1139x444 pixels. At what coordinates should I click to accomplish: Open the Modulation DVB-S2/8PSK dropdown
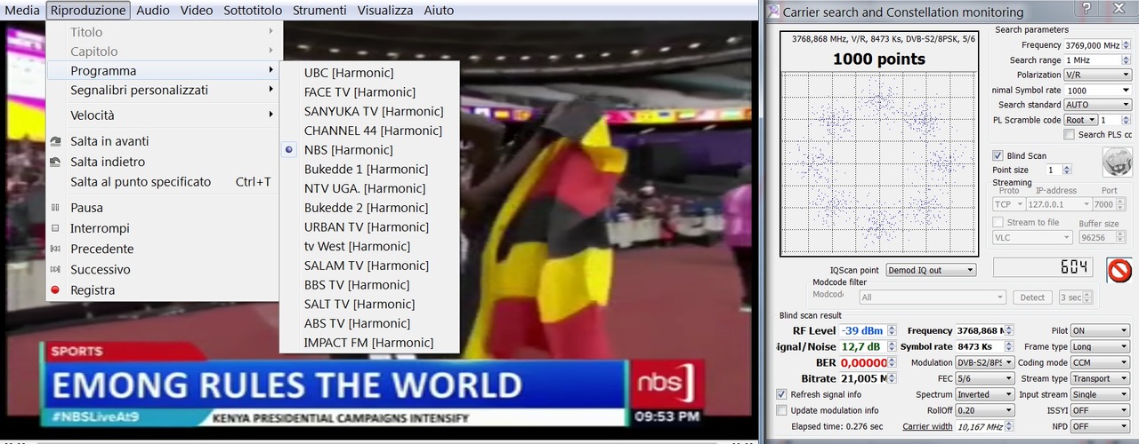(984, 362)
